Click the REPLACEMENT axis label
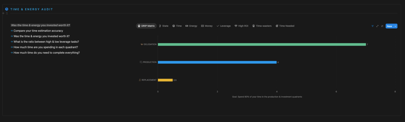This screenshot has width=405, height=122. [x=147, y=80]
